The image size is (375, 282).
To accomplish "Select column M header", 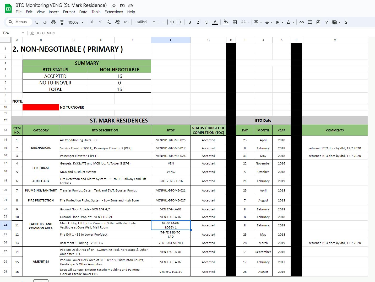I will (335, 40).
